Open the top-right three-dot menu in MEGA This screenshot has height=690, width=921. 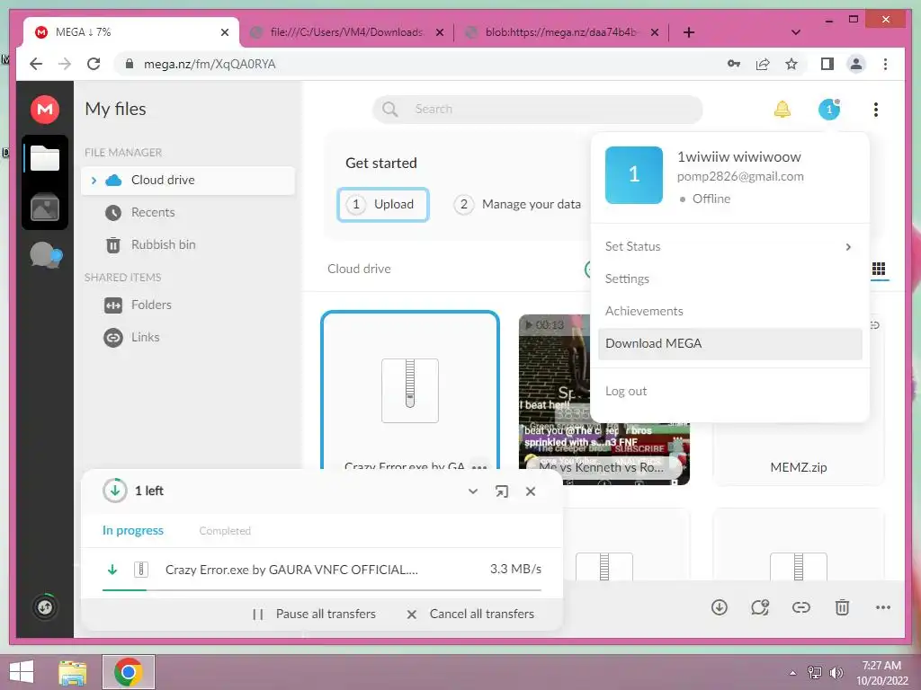(x=876, y=109)
